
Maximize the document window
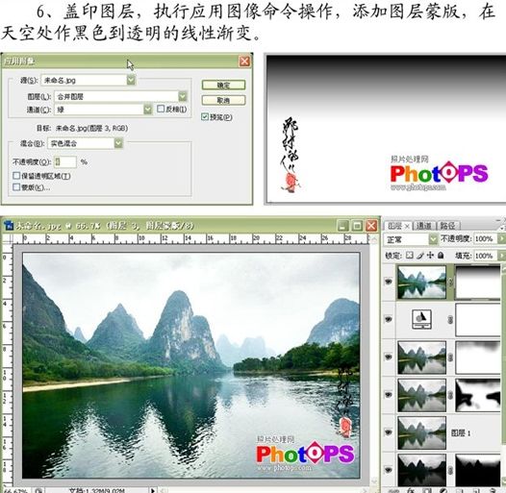point(357,226)
